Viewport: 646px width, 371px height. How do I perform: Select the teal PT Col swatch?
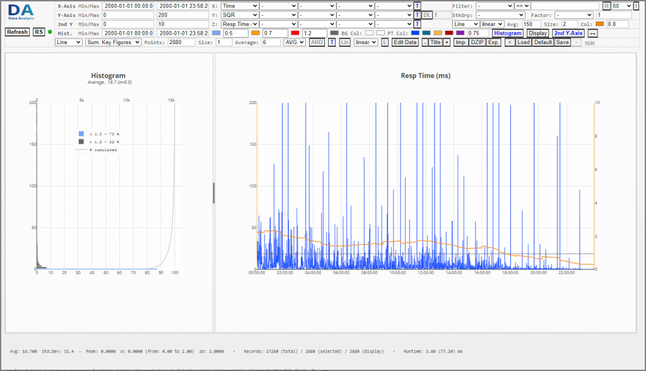(x=426, y=33)
